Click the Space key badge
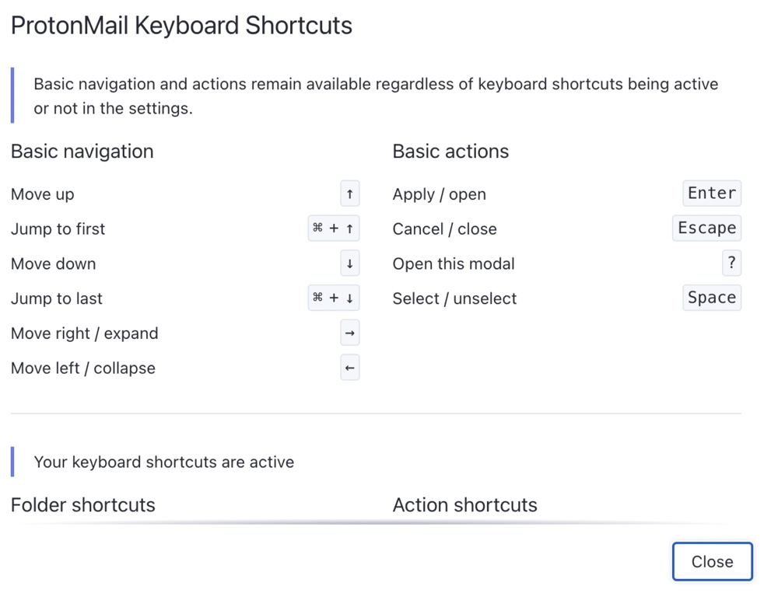 click(x=712, y=298)
